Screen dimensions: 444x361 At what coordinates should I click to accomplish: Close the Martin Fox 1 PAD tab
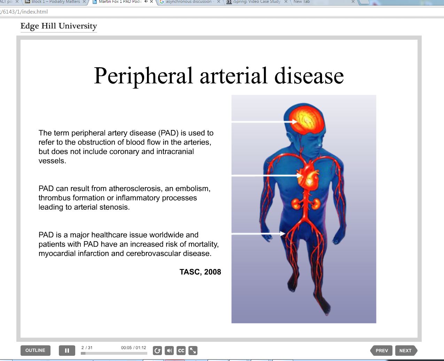click(x=151, y=2)
